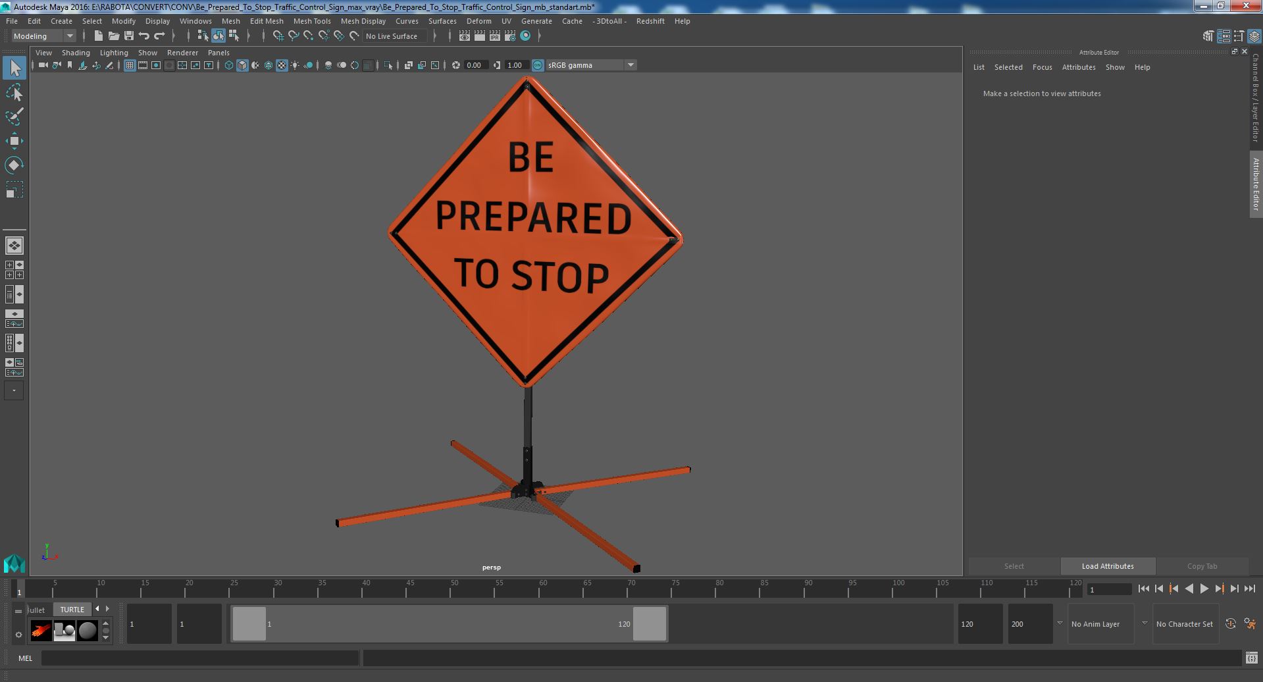Click the Load Attributes button
Screen dimensions: 1263x682
pyautogui.click(x=1108, y=566)
